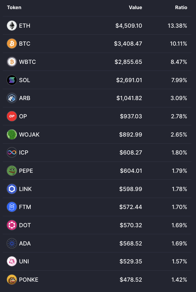The height and width of the screenshot is (292, 196).
Task: Sort by the Ratio column header
Action: (181, 7)
